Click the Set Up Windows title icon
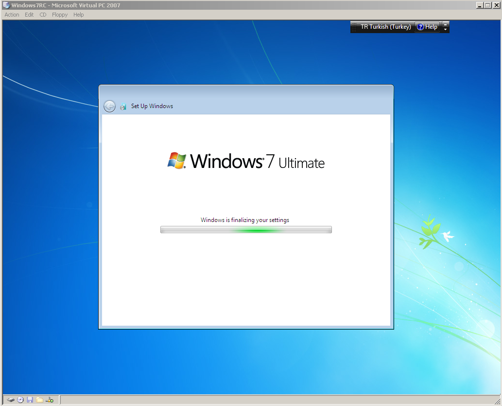502x406 pixels. [123, 107]
